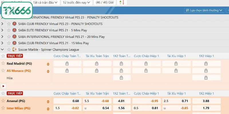Favorite SABA INTERNATIONAL FRIENDLY PES 21 star
This screenshot has width=229, height=114.
tap(9, 37)
